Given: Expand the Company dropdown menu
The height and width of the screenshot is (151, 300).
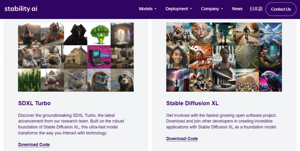Looking at the screenshot, I should point(212,9).
